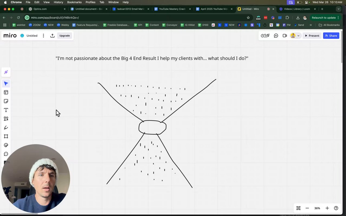This screenshot has height=216, width=346.
Task: Zoom in with the plus button
Action: (x=327, y=208)
